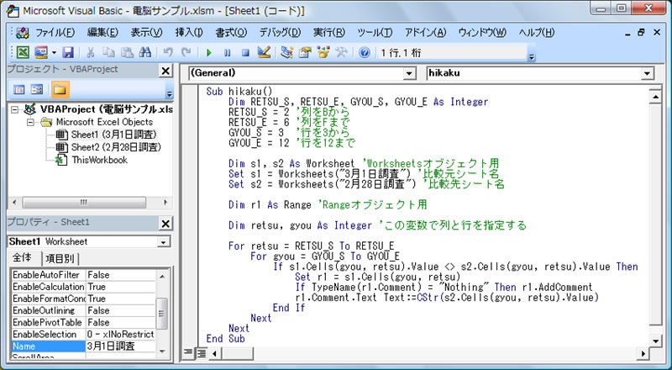Click the View Microsoft Excel toolbar icon

click(23, 52)
